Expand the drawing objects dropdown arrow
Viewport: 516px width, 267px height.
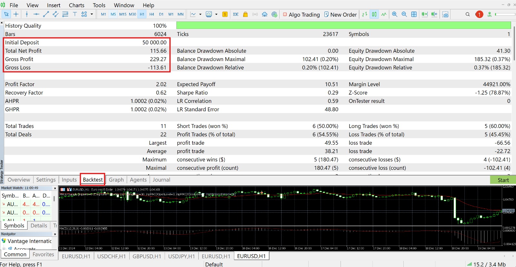click(92, 14)
